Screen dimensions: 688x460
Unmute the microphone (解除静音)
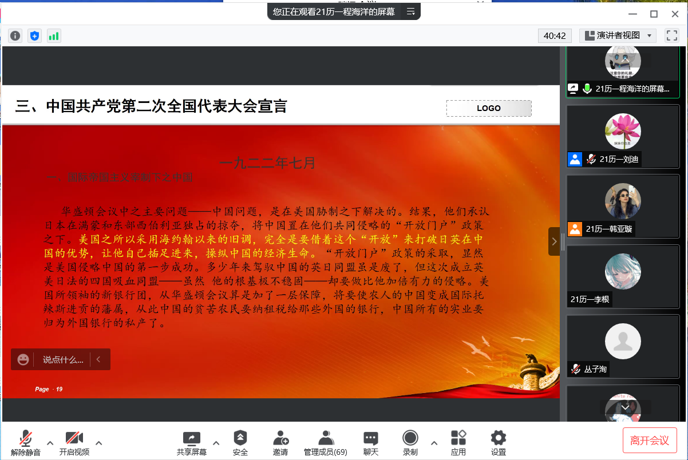26,443
